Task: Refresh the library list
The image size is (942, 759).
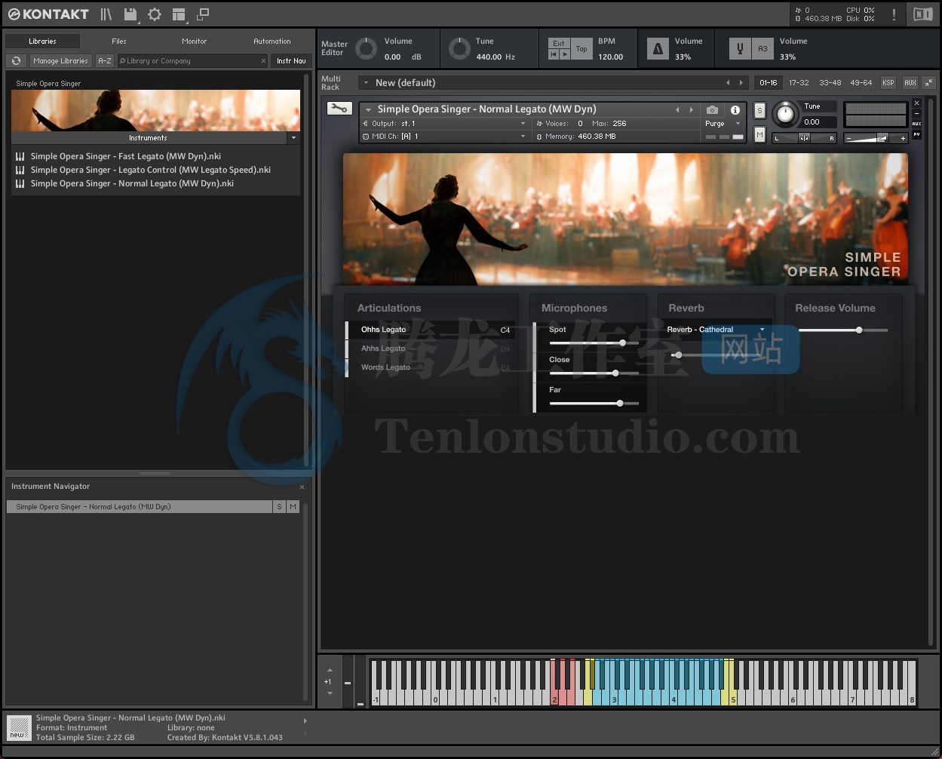Action: tap(16, 61)
